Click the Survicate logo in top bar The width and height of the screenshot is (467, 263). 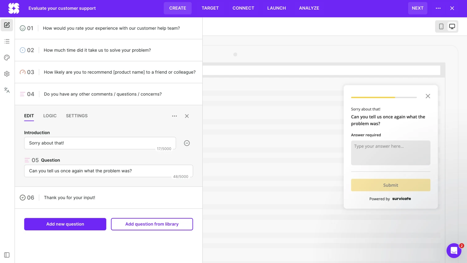pos(14,8)
